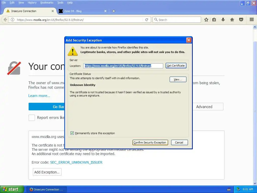Click the Advanced button on page
This screenshot has width=257, height=193.
coord(208,107)
